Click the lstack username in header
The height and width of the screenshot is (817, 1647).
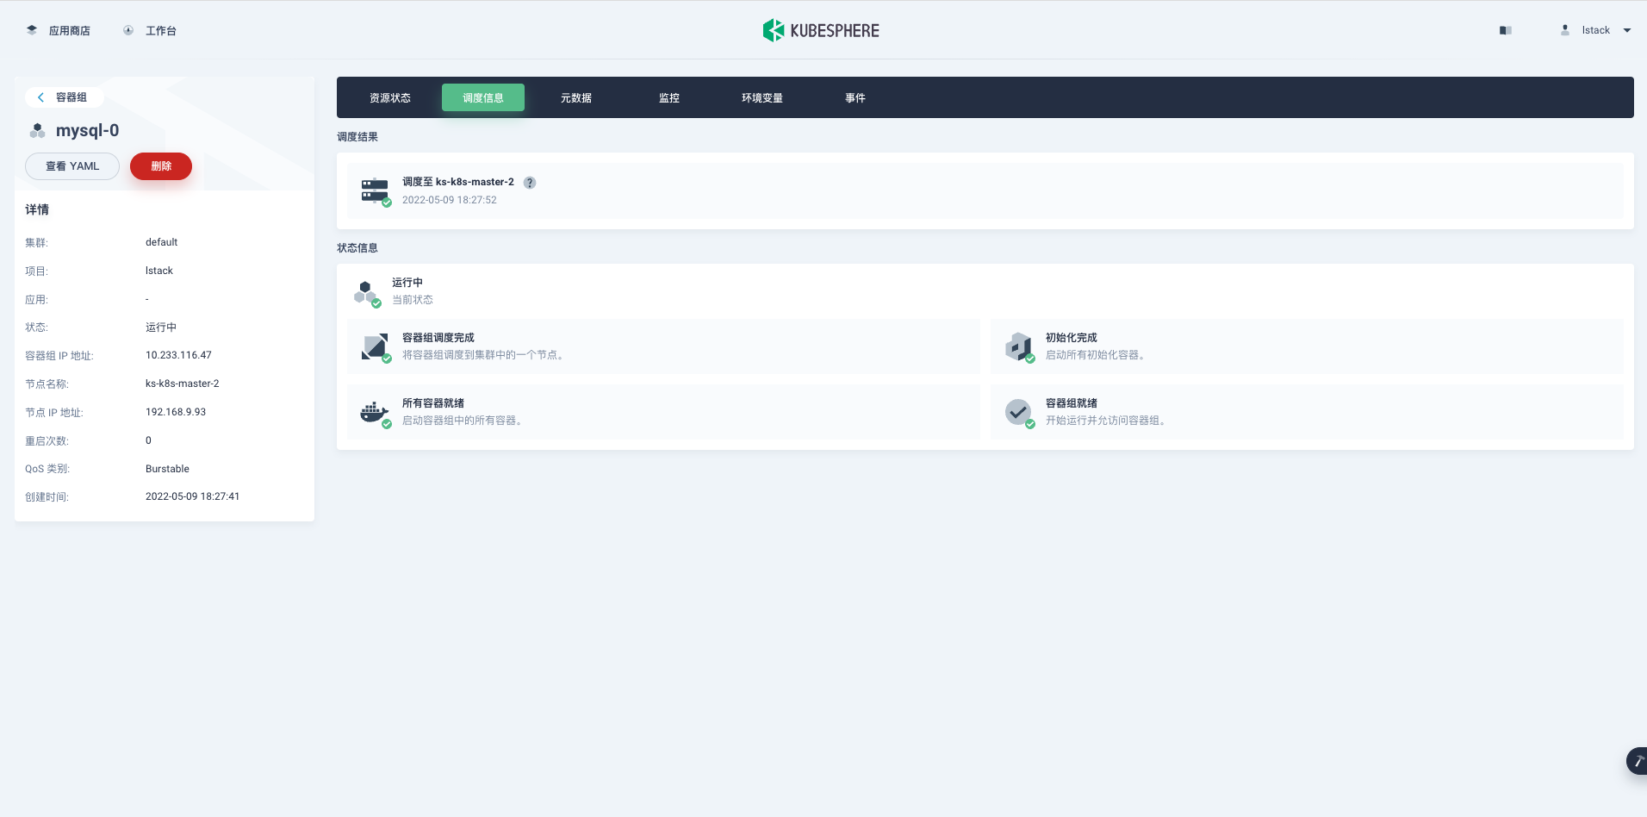[1595, 30]
